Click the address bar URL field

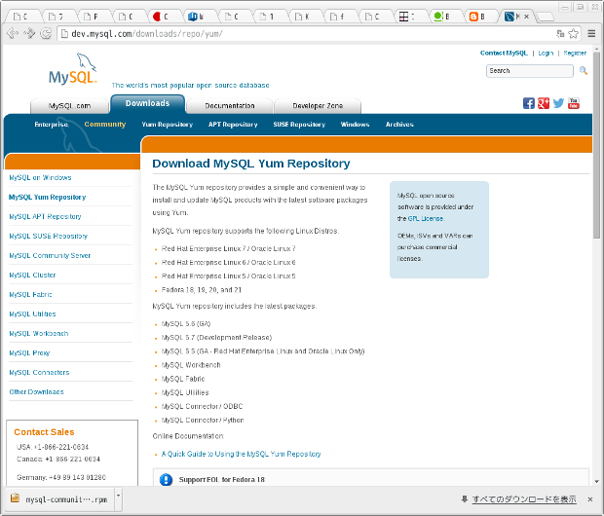(308, 33)
